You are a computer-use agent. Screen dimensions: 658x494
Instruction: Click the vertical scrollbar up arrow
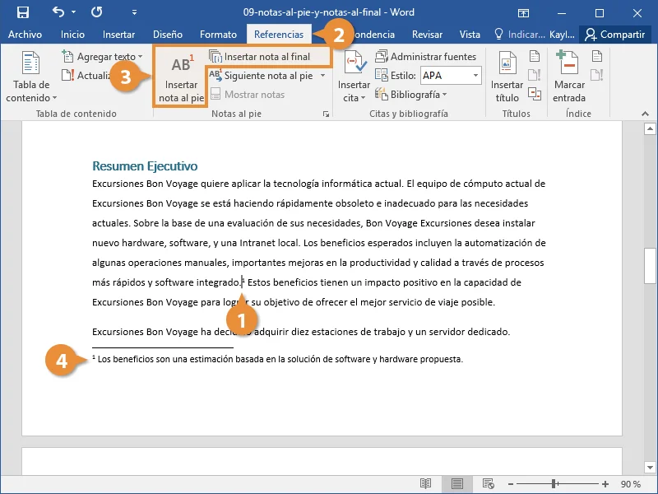[x=650, y=128]
